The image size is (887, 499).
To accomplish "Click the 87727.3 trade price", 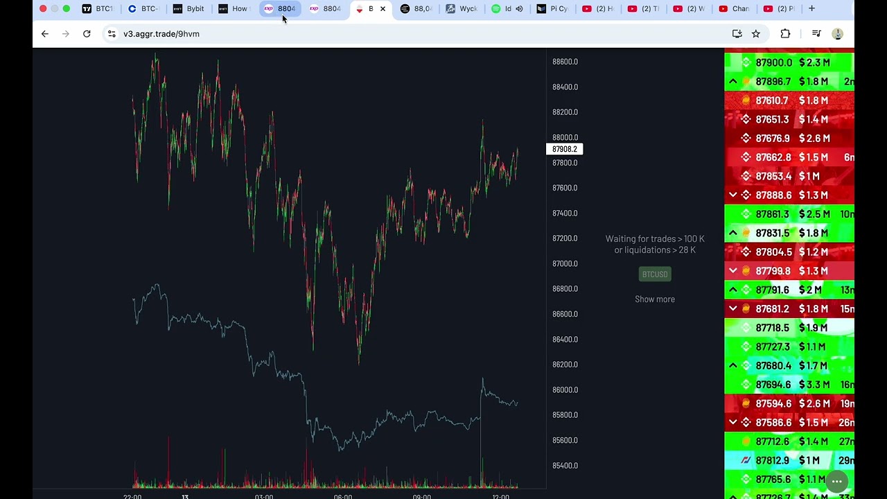I will click(772, 347).
